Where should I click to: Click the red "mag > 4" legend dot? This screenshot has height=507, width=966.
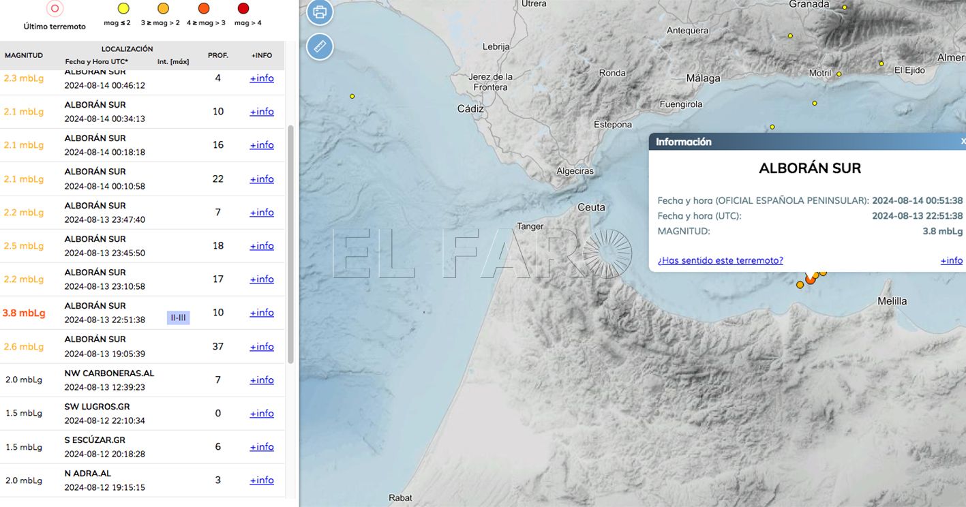(243, 9)
